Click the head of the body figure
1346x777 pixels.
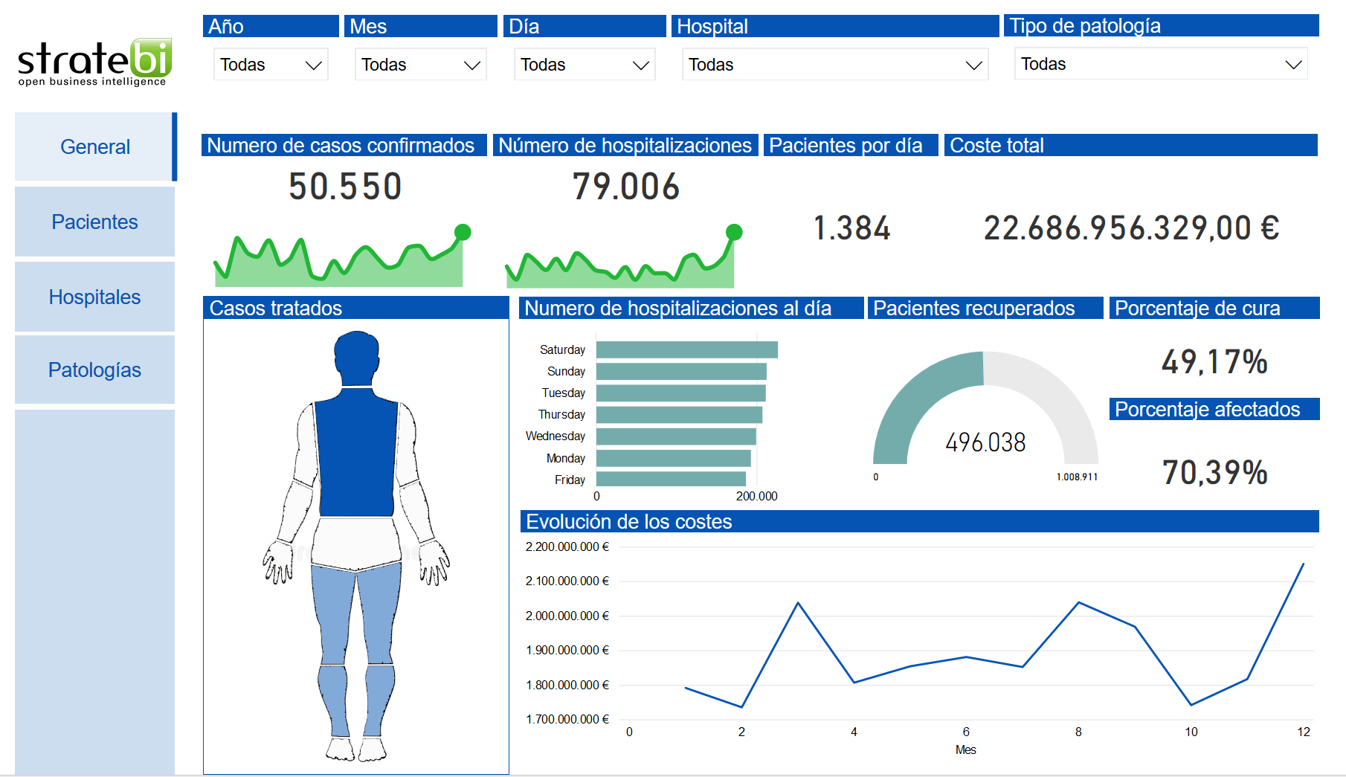pos(357,357)
